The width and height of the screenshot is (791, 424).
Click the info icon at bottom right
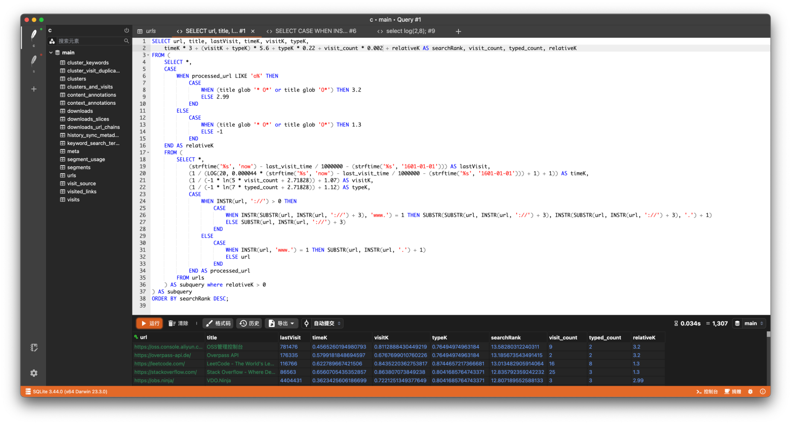point(763,391)
